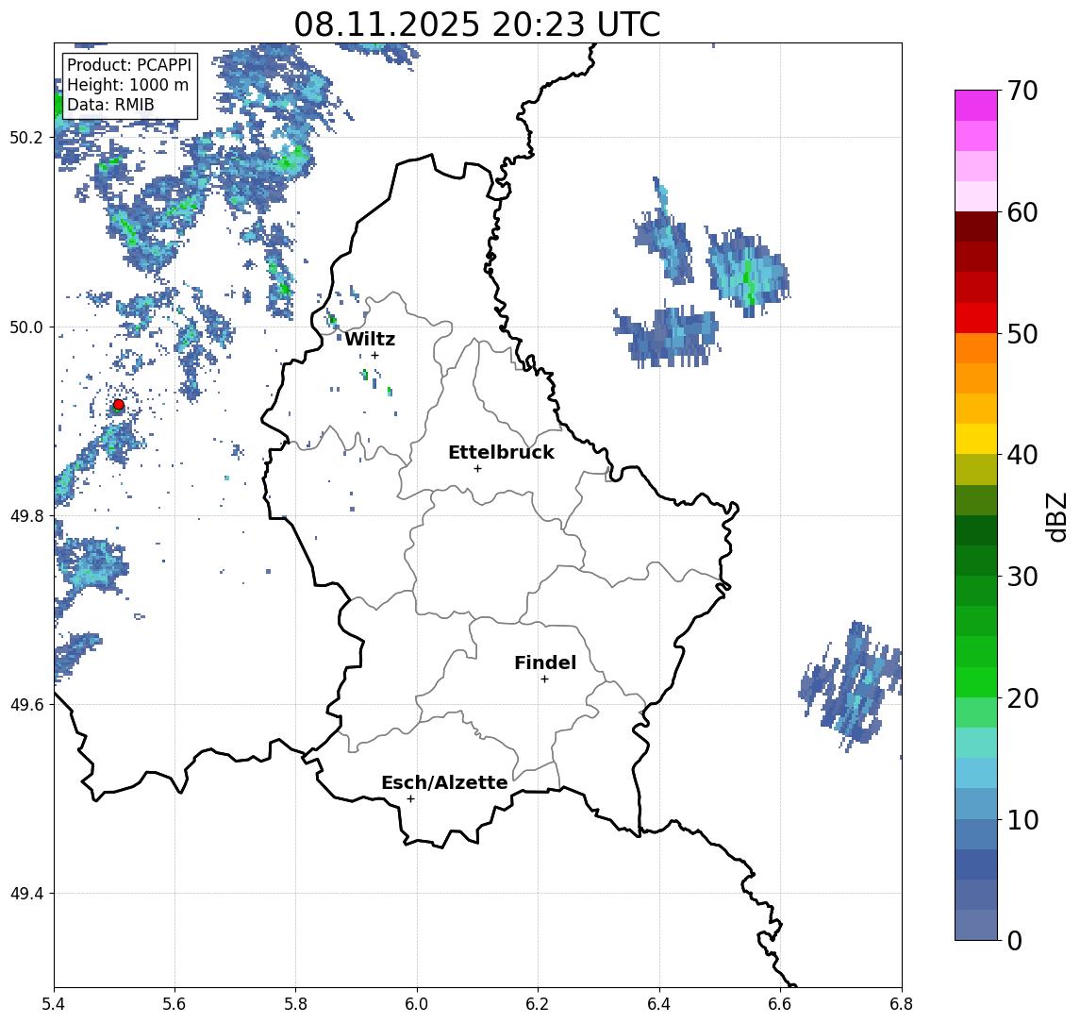Viewport: 1080px width, 1023px height.
Task: Click the green-cored echo near 6.55°E, 50.05°N
Action: click(747, 273)
